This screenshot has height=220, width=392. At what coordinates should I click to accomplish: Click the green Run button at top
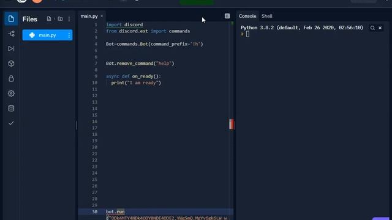pos(197,2)
